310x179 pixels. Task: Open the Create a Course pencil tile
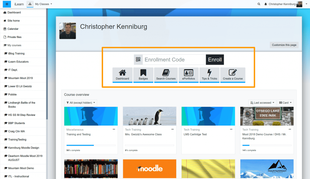(x=233, y=75)
